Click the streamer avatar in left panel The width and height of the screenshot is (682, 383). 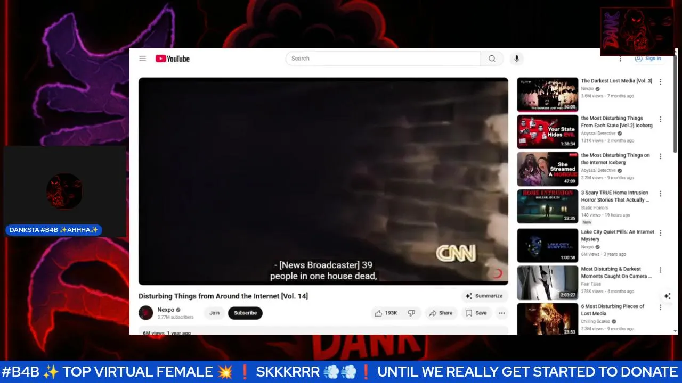click(x=64, y=191)
